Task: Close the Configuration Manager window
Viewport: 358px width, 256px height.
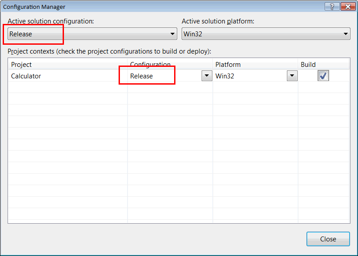Action: pyautogui.click(x=348, y=7)
